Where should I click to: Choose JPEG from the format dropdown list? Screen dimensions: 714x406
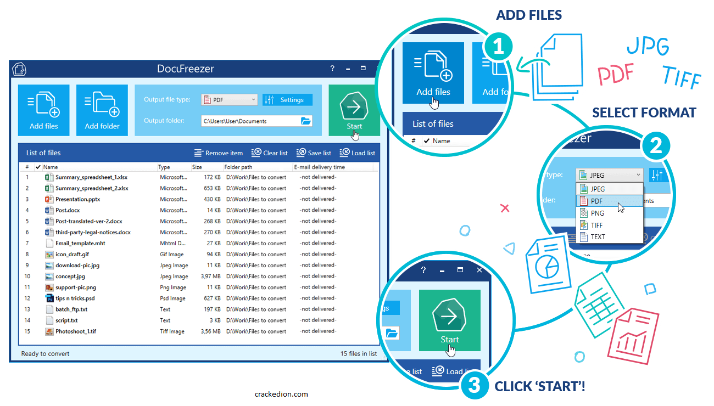(x=610, y=189)
